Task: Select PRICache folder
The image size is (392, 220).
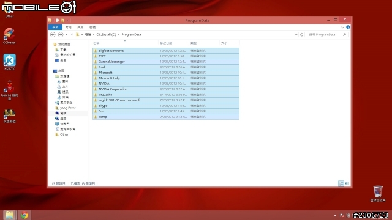Action: tap(166, 95)
